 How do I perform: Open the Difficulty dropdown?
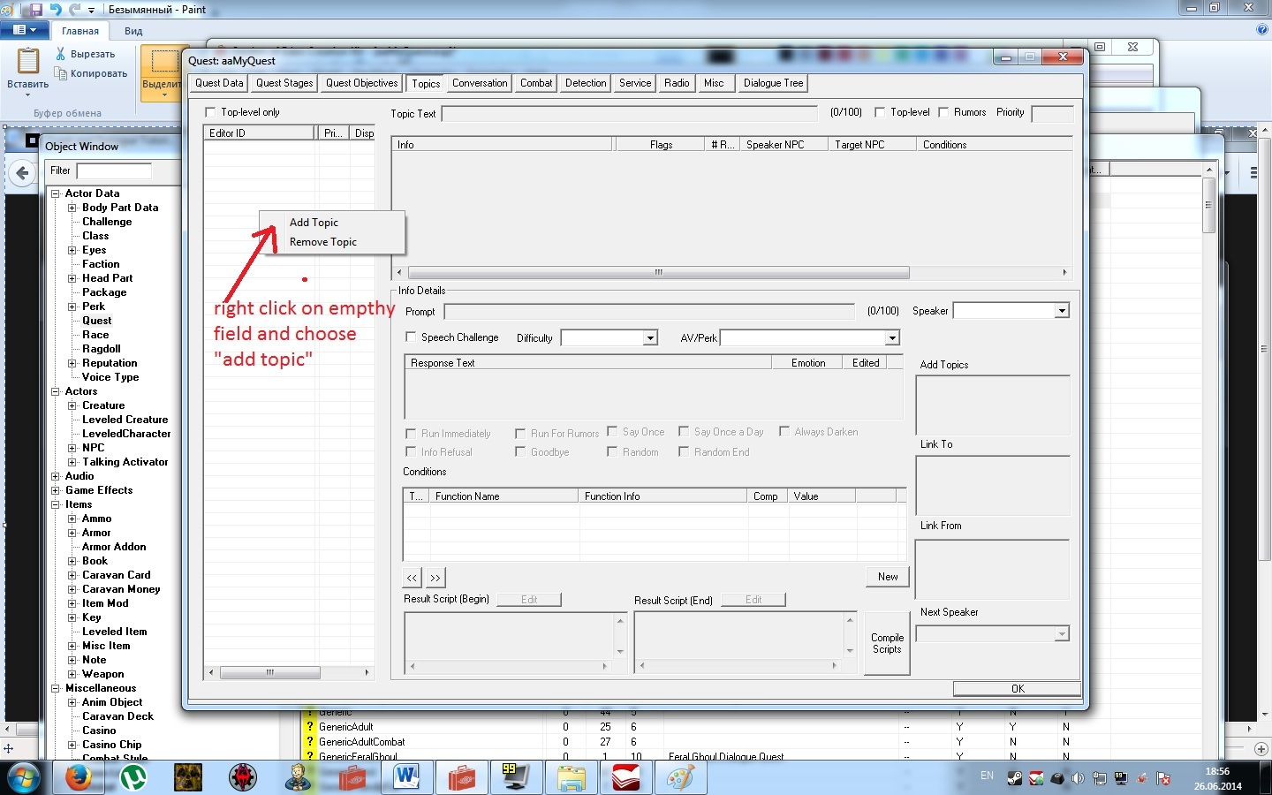click(649, 337)
